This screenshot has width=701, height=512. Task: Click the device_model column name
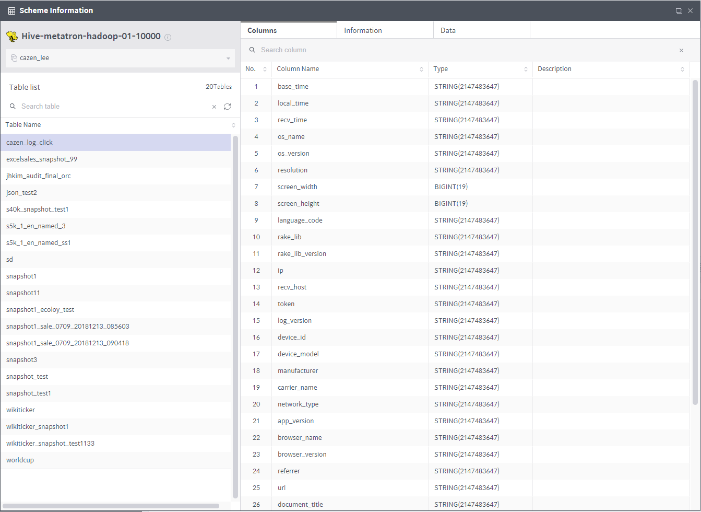click(x=298, y=354)
